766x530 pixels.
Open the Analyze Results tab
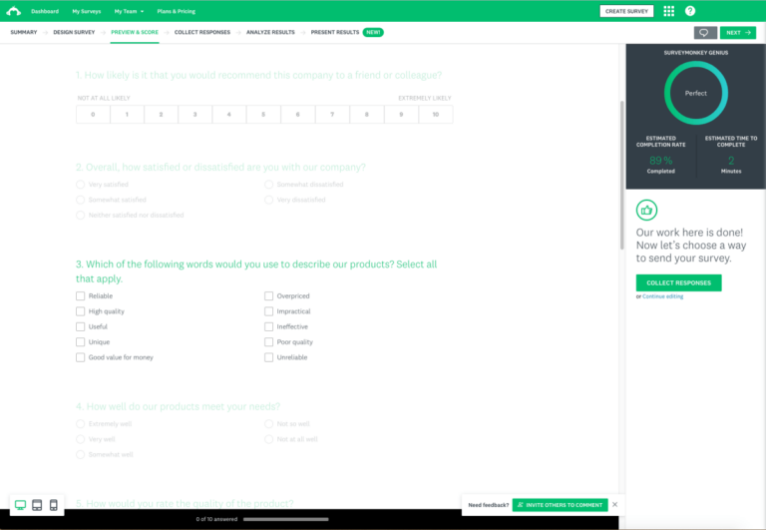click(x=270, y=32)
